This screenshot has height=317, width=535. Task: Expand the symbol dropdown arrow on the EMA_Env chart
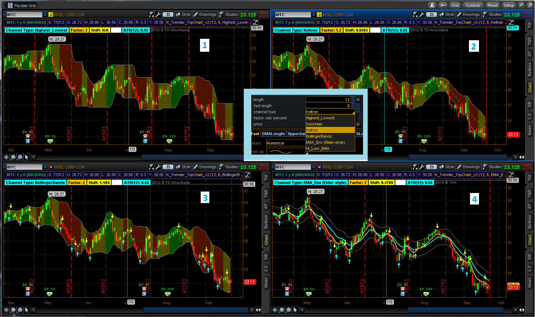[x=313, y=167]
